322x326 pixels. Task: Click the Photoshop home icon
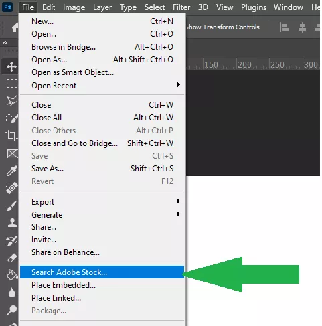point(15,28)
